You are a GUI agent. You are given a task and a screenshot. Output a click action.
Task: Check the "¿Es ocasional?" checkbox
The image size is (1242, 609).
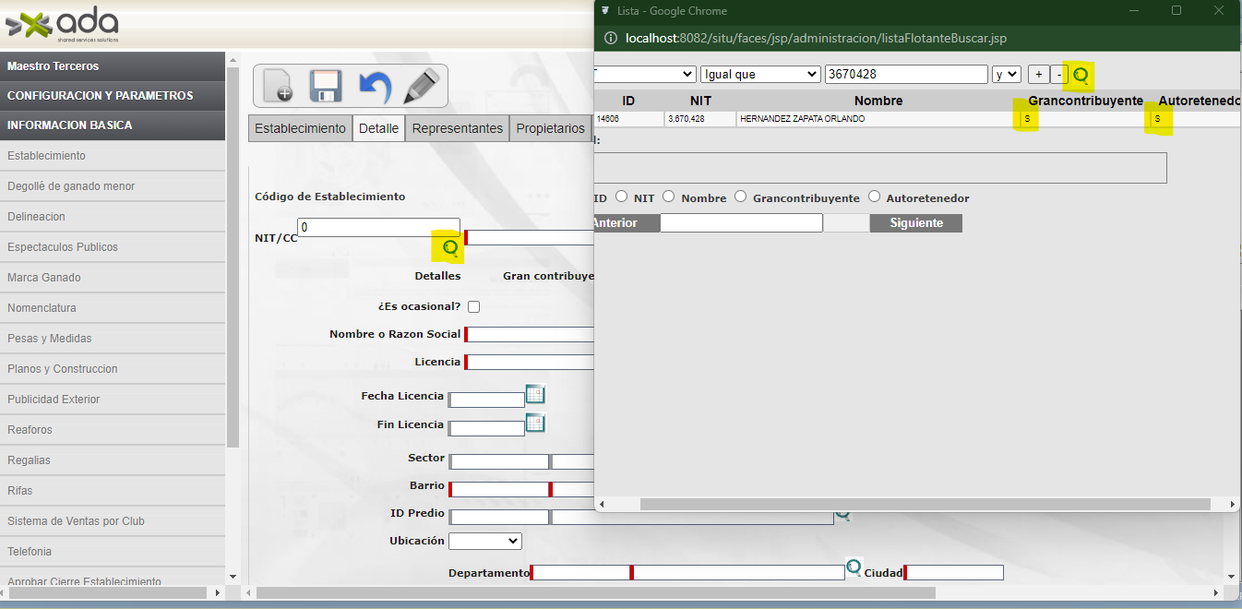474,306
